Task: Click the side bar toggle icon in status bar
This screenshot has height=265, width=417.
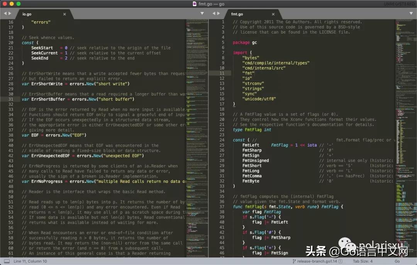Action: [7, 261]
